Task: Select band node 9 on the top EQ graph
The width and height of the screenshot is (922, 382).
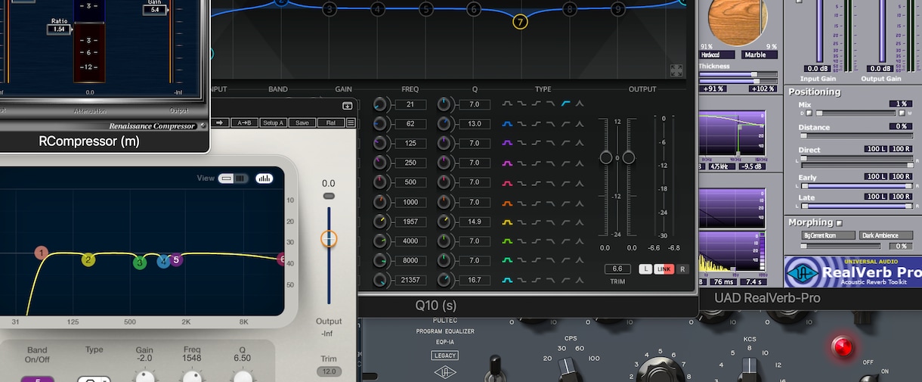Action: tap(618, 9)
